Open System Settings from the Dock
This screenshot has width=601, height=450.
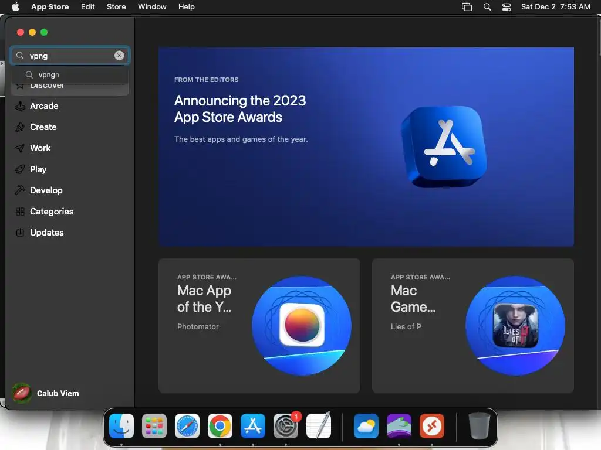[286, 426]
